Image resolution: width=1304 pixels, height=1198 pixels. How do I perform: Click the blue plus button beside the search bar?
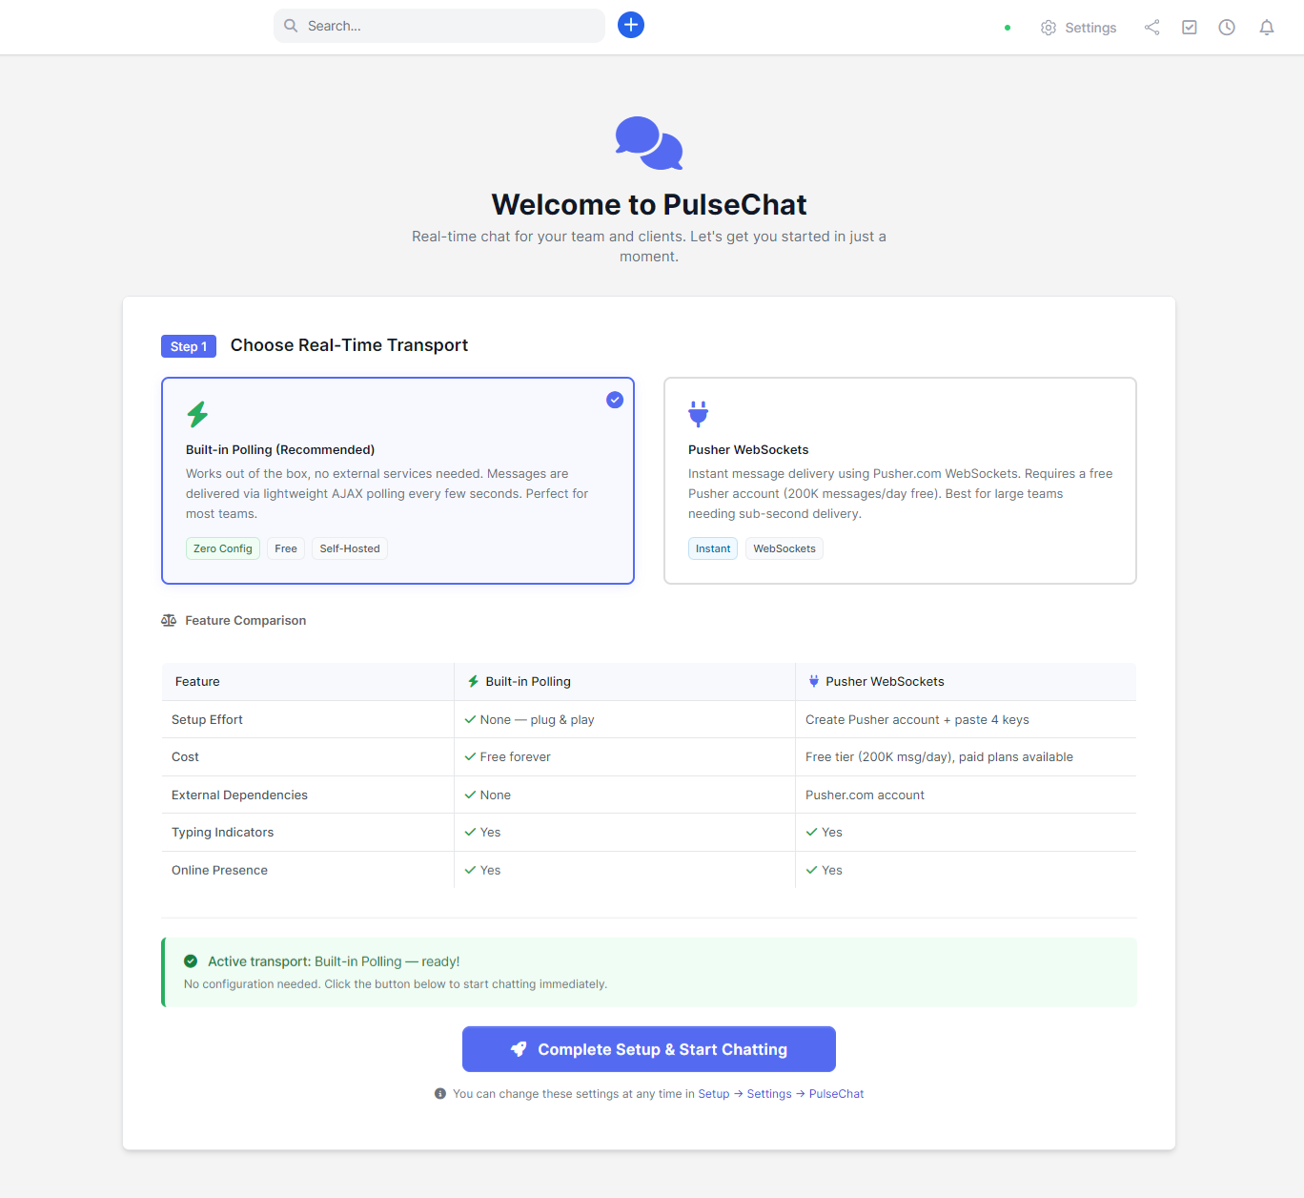tap(630, 25)
